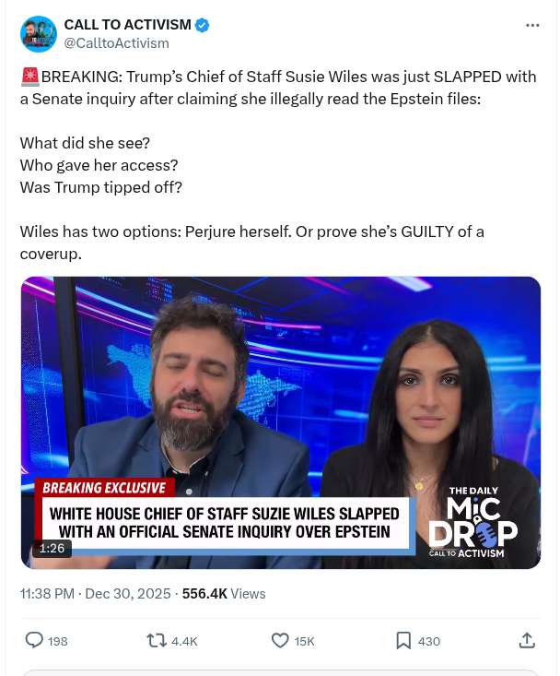Open the reply comment icon
Image resolution: width=560 pixels, height=676 pixels.
point(34,640)
